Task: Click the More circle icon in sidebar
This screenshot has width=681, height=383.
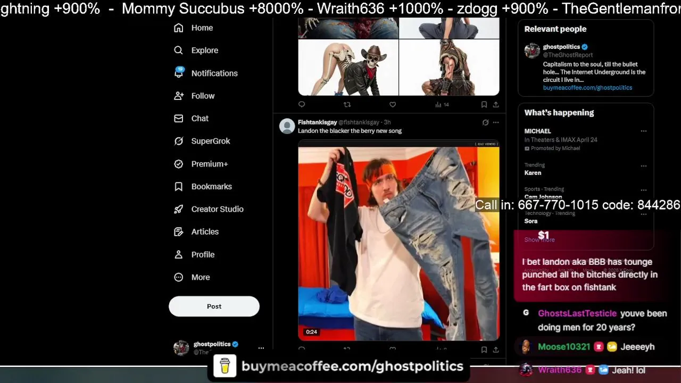Action: 179,277
